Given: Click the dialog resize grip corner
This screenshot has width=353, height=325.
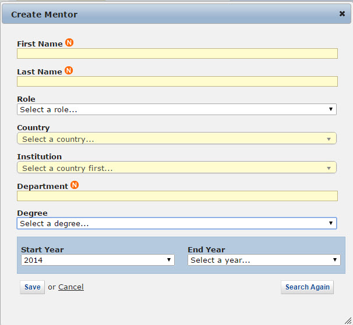Looking at the screenshot, I should pos(348,320).
